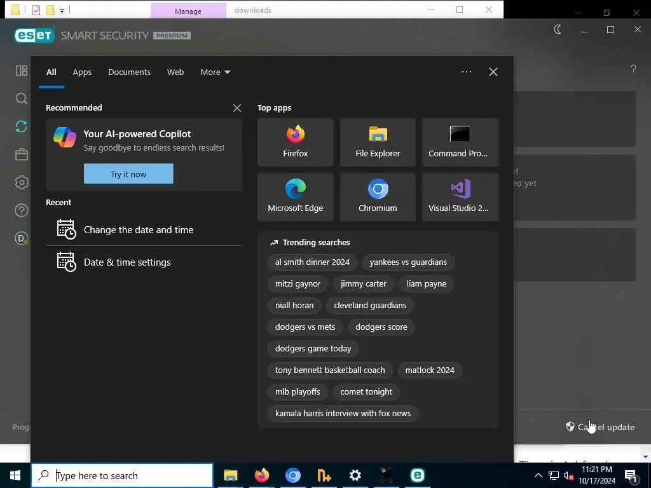This screenshot has height=488, width=651.
Task: Open the X app icon in taskbar
Action: tap(387, 475)
